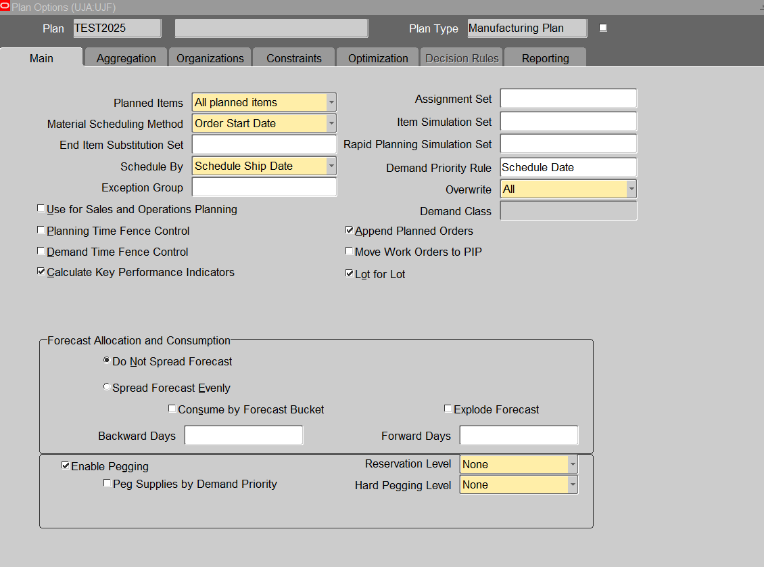Click the Demand Class field
The image size is (764, 567).
(x=569, y=210)
